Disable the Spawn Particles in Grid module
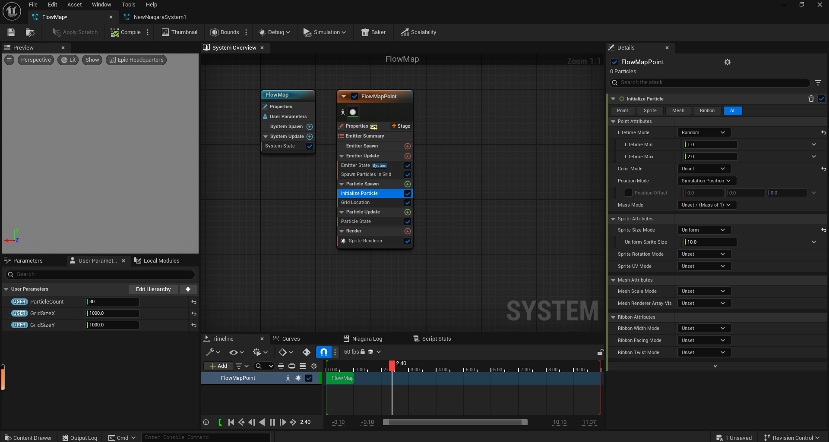The image size is (829, 442). 408,175
